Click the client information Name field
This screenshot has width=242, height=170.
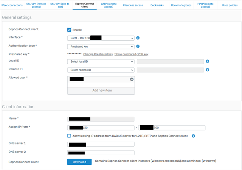[x=101, y=119]
